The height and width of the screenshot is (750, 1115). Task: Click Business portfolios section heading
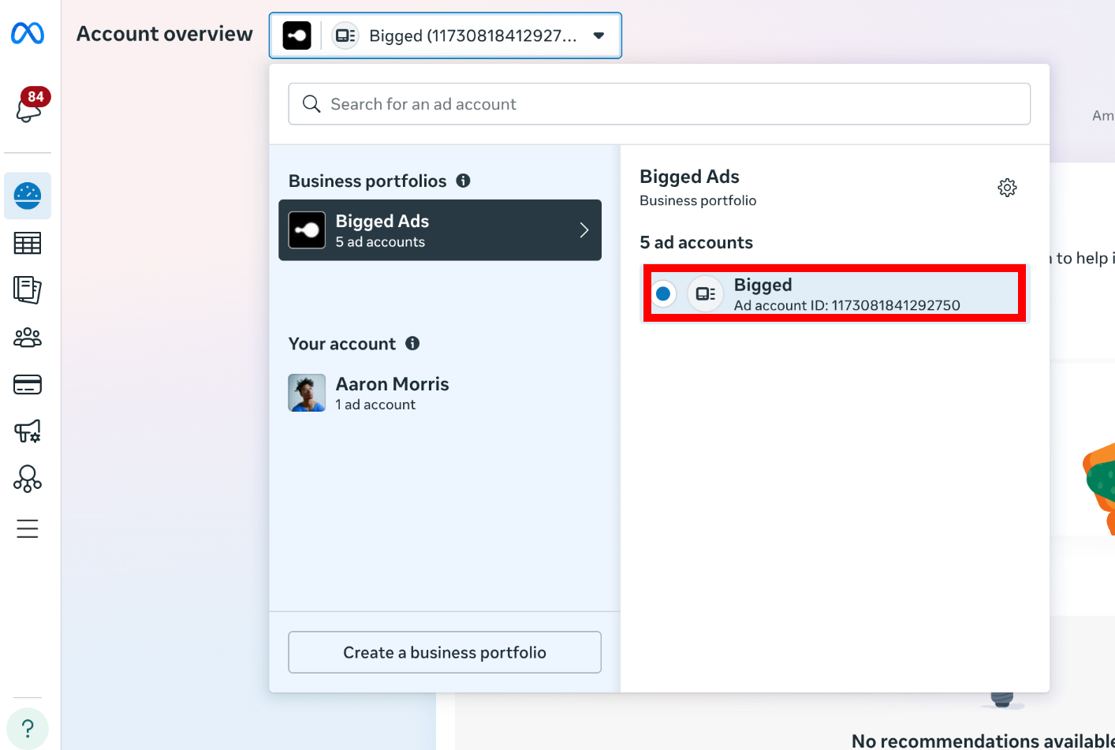click(367, 181)
